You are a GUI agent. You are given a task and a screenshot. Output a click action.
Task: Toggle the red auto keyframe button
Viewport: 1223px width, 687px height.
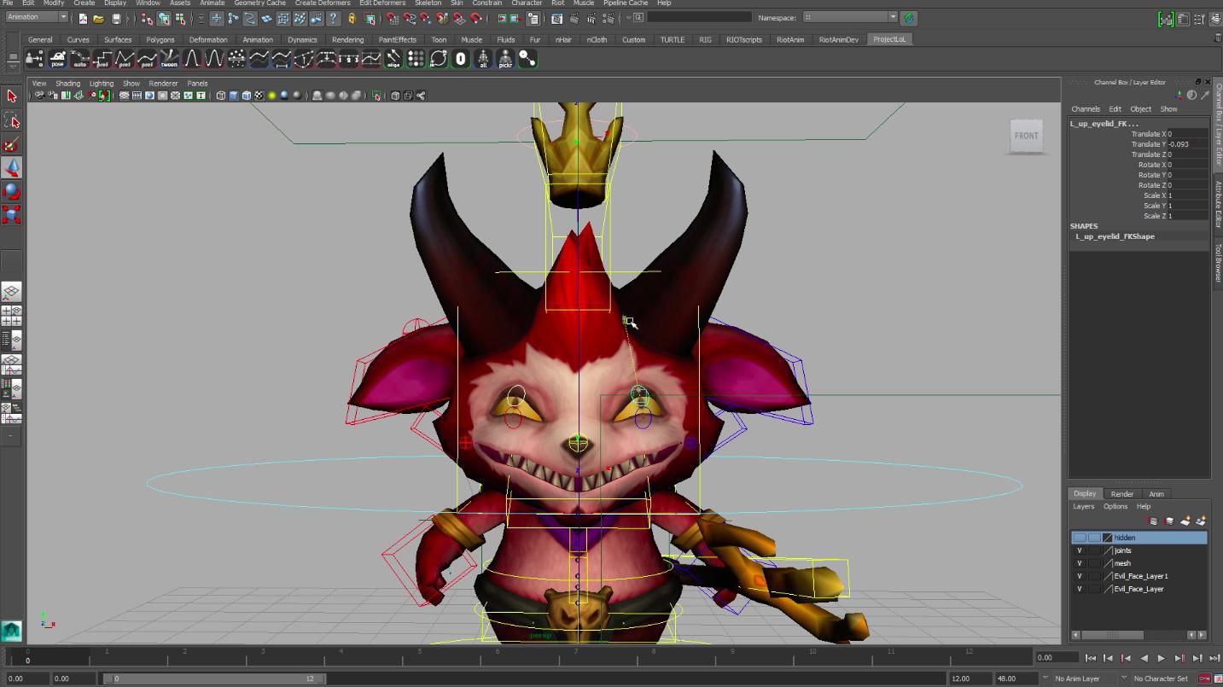[1204, 678]
